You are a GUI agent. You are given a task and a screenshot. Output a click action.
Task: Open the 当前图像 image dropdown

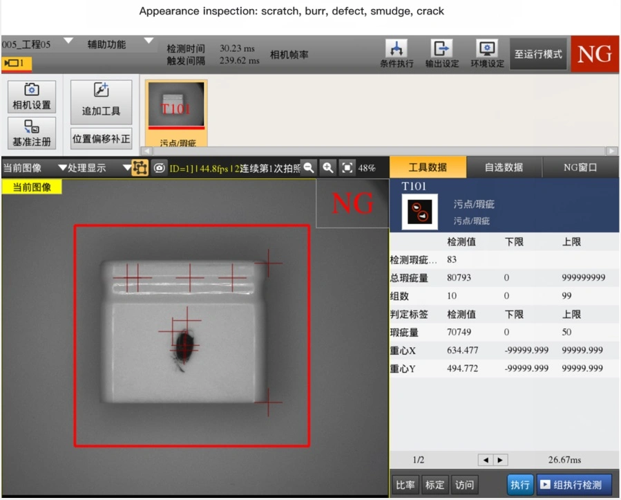pyautogui.click(x=35, y=168)
